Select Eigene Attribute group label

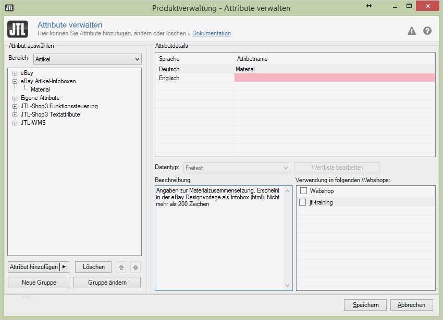[40, 98]
